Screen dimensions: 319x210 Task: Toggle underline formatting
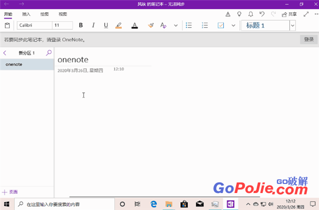pos(106,25)
